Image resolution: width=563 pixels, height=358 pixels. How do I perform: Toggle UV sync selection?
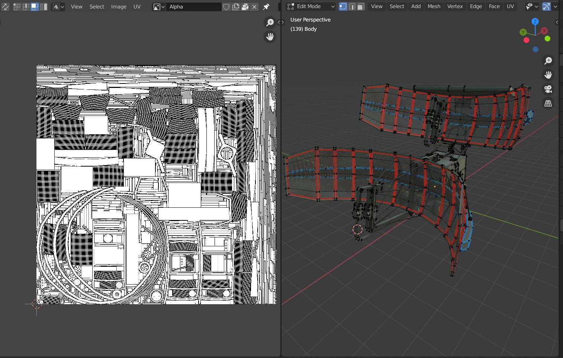[5, 7]
